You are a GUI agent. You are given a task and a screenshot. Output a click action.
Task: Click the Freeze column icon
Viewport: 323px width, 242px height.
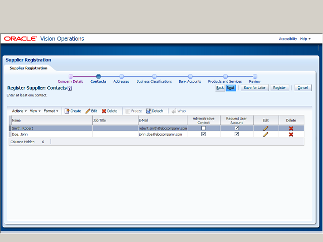tap(128, 111)
